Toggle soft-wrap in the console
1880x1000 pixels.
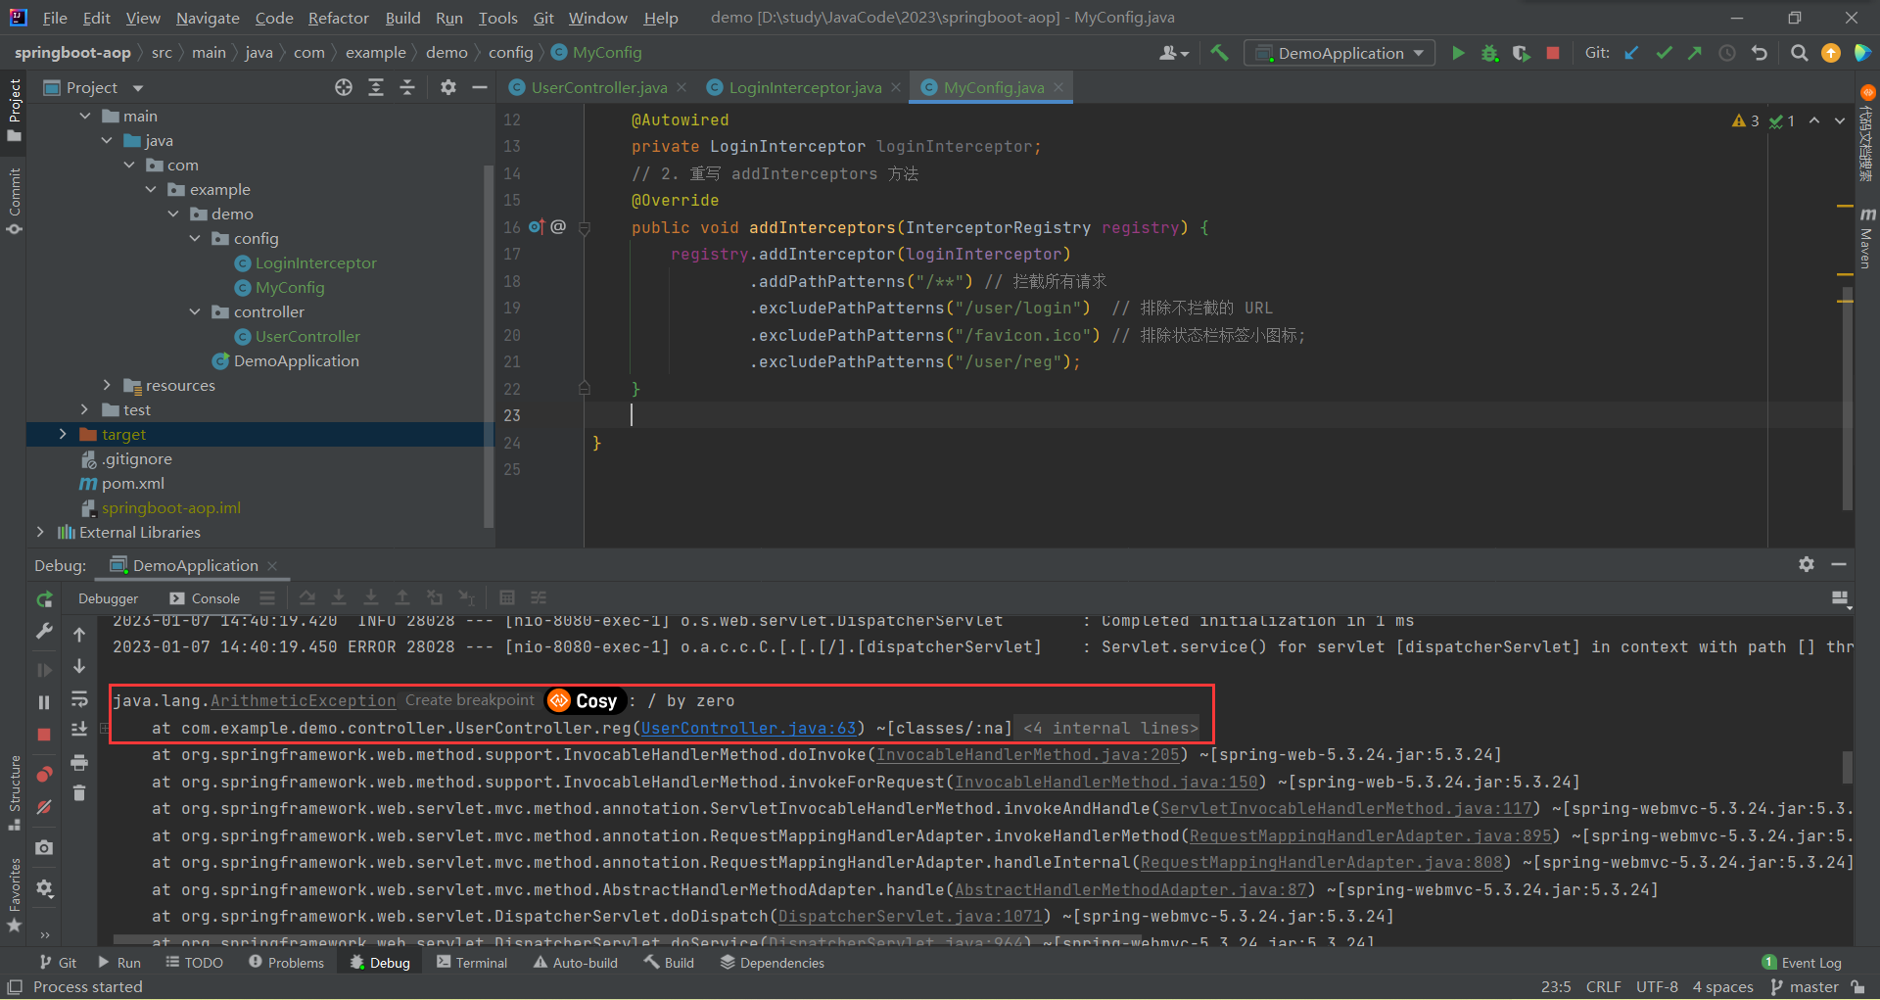coord(79,698)
